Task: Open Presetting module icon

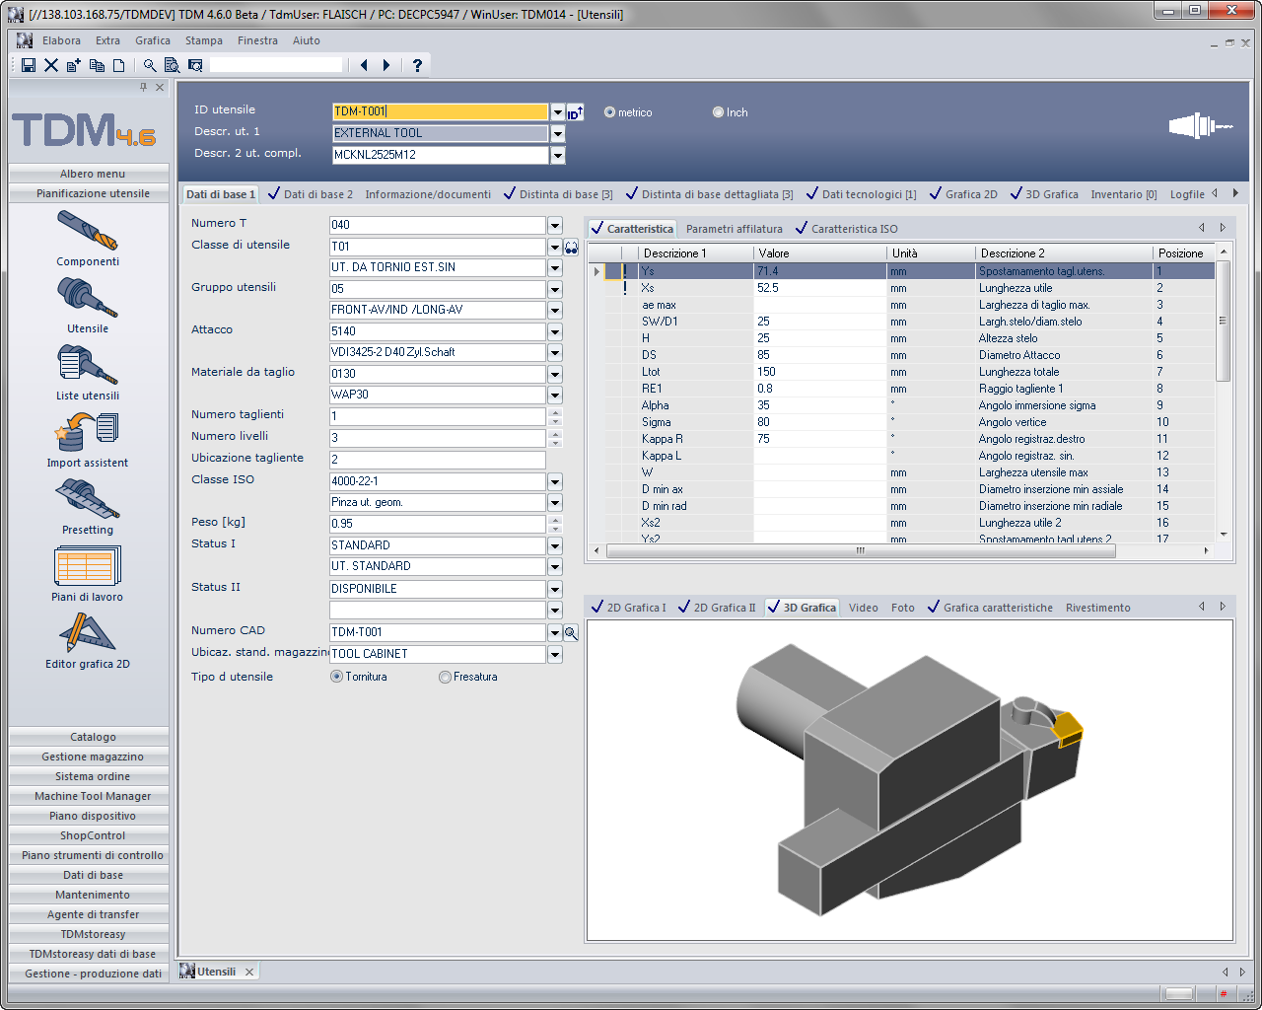Action: click(x=88, y=499)
